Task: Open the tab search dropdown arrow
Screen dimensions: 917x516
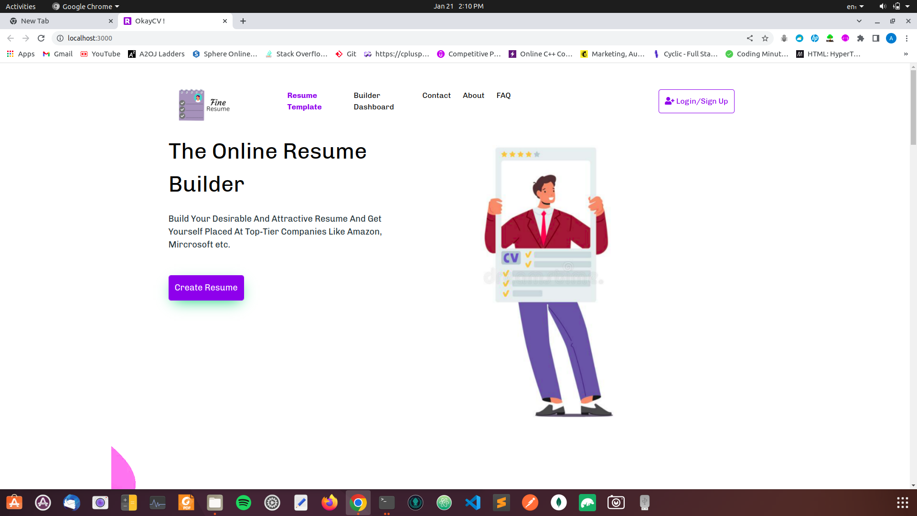Action: point(859,21)
